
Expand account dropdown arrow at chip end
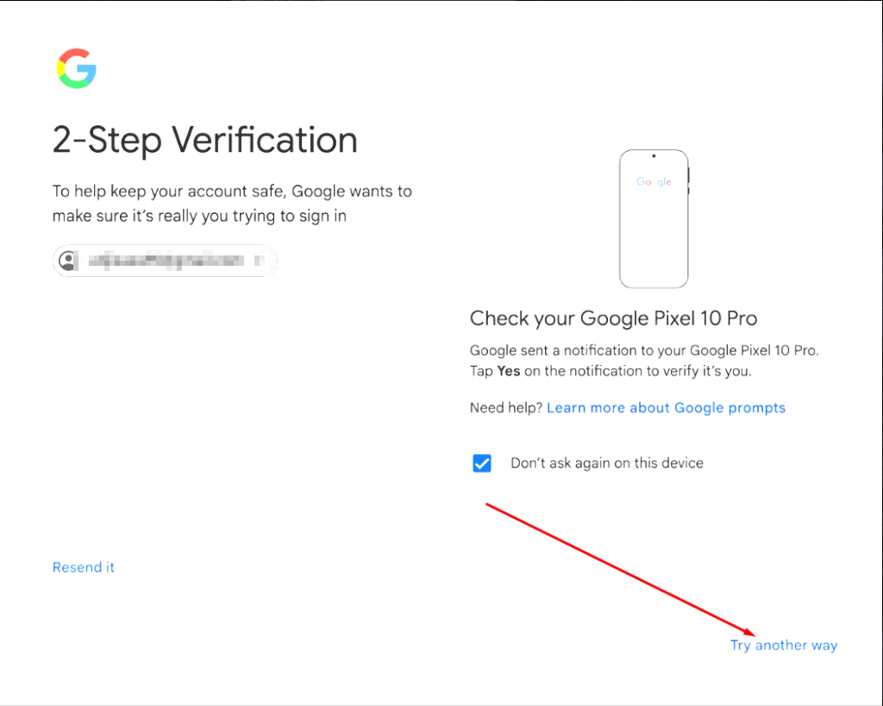coord(260,261)
